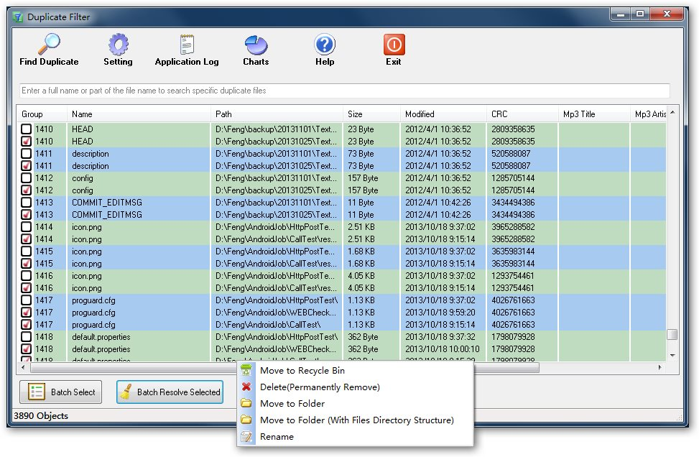Viewport: 699px width, 457px height.
Task: Click the horizontal scrollbar right arrow
Action: (x=660, y=367)
